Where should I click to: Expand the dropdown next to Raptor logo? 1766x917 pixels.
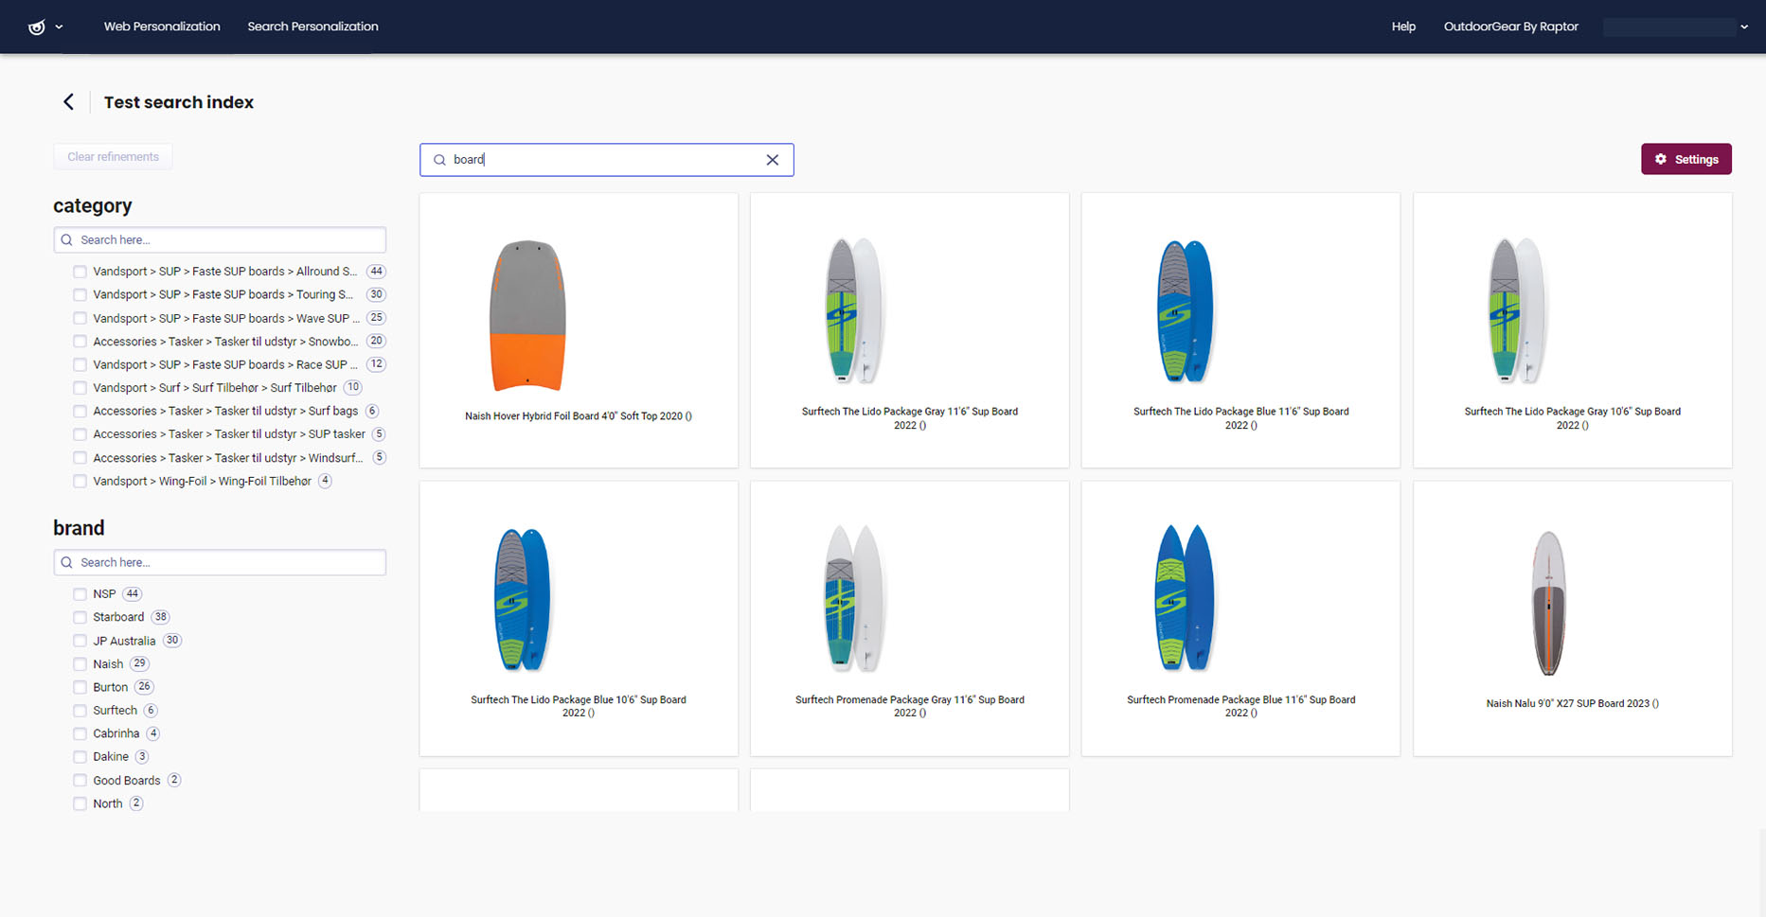[x=59, y=26]
